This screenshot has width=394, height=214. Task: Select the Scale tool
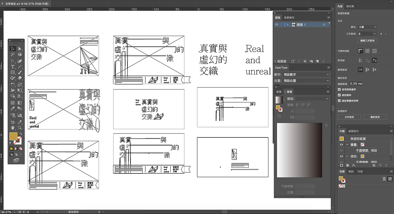tap(20, 85)
